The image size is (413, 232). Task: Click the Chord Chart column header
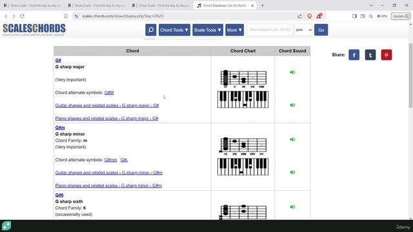click(x=243, y=51)
